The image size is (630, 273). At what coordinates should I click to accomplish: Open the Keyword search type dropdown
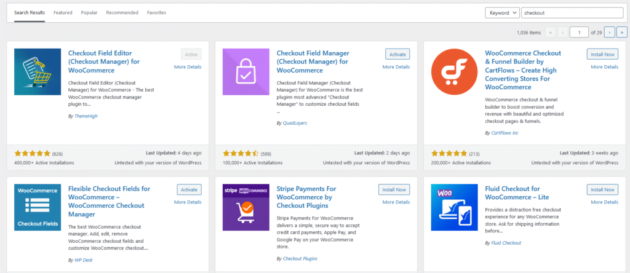click(501, 12)
